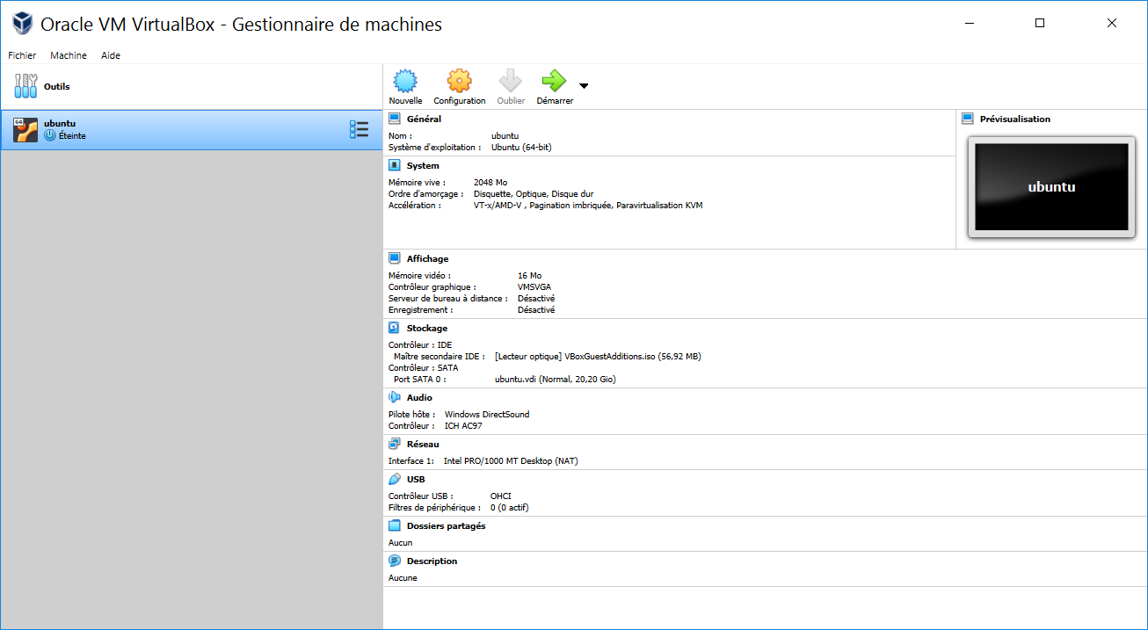The image size is (1148, 630).
Task: Select the ubuntu machine in list
Action: tap(192, 130)
